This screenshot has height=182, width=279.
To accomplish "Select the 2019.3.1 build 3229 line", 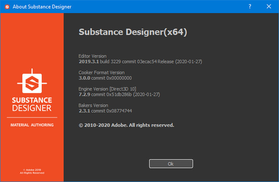I will (139, 62).
